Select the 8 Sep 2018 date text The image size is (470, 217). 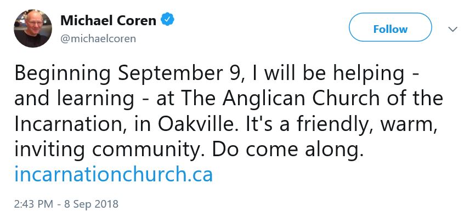click(91, 204)
